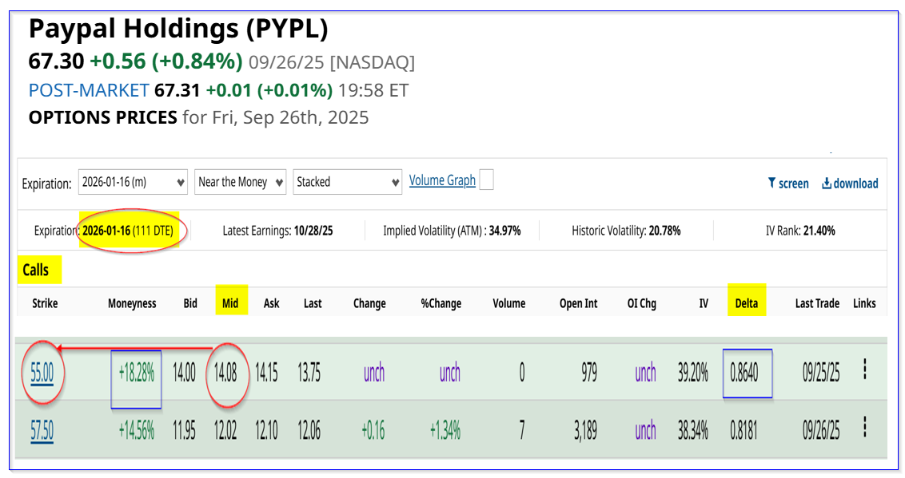Image resolution: width=905 pixels, height=478 pixels.
Task: Open the Expiration 2026-01-16 dropdown
Action: pyautogui.click(x=133, y=182)
